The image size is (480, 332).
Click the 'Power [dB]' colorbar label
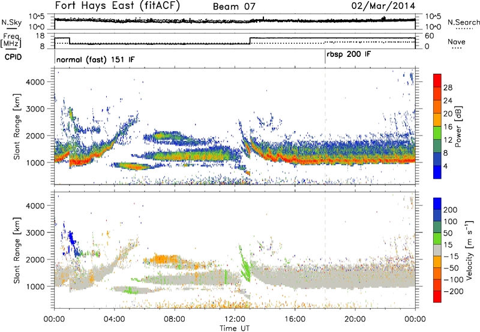(458, 126)
